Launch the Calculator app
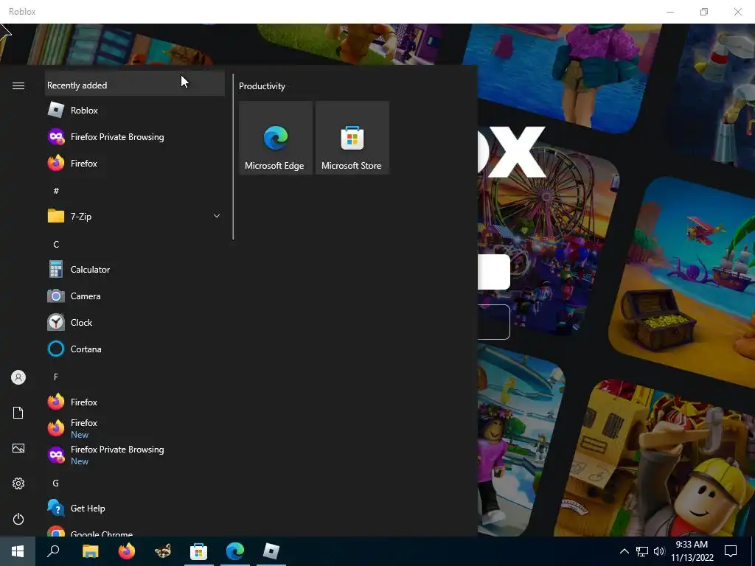The image size is (755, 566). click(x=135, y=270)
